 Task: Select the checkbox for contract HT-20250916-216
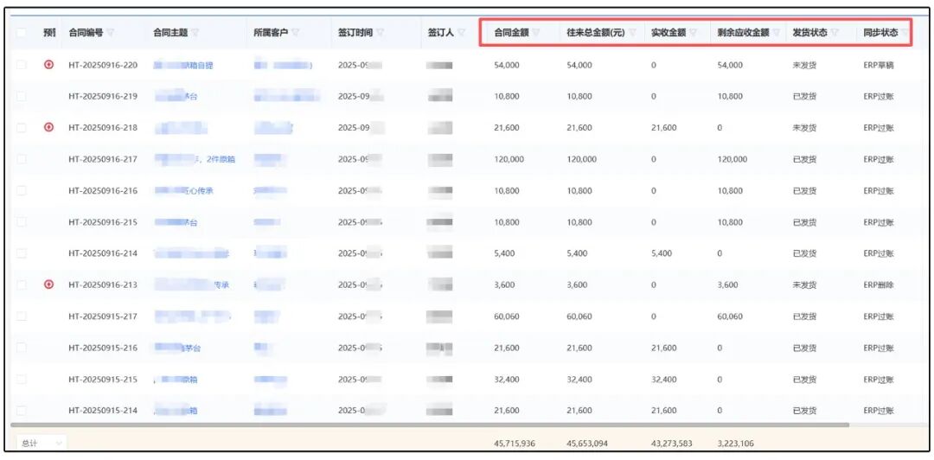pyautogui.click(x=22, y=191)
